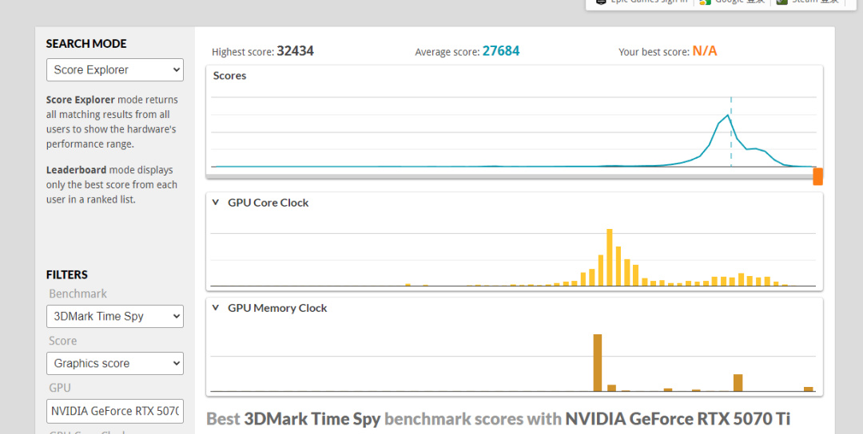This screenshot has width=863, height=434.
Task: Click the orange Scores range slider handle
Action: click(818, 176)
